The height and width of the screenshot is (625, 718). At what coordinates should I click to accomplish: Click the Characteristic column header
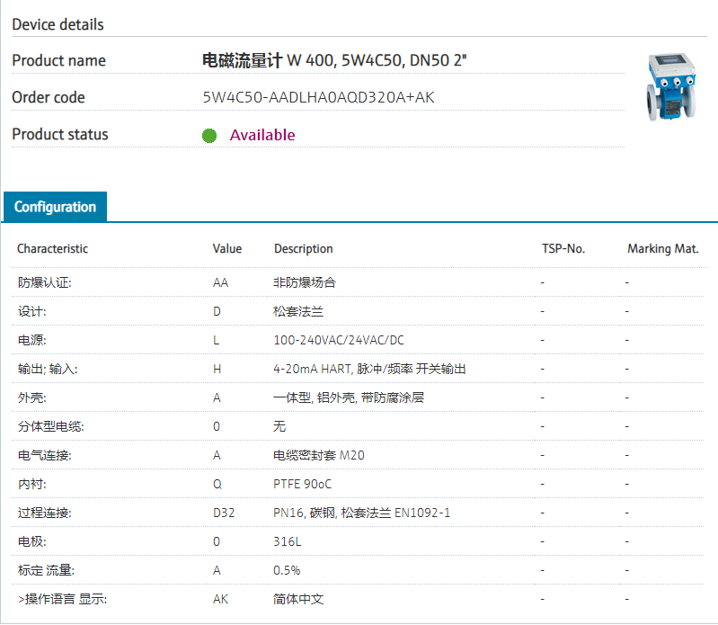click(52, 249)
